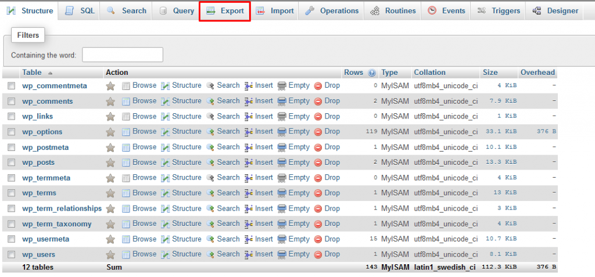Click the Insert icon for wp_options
The image size is (595, 277).
click(x=249, y=132)
